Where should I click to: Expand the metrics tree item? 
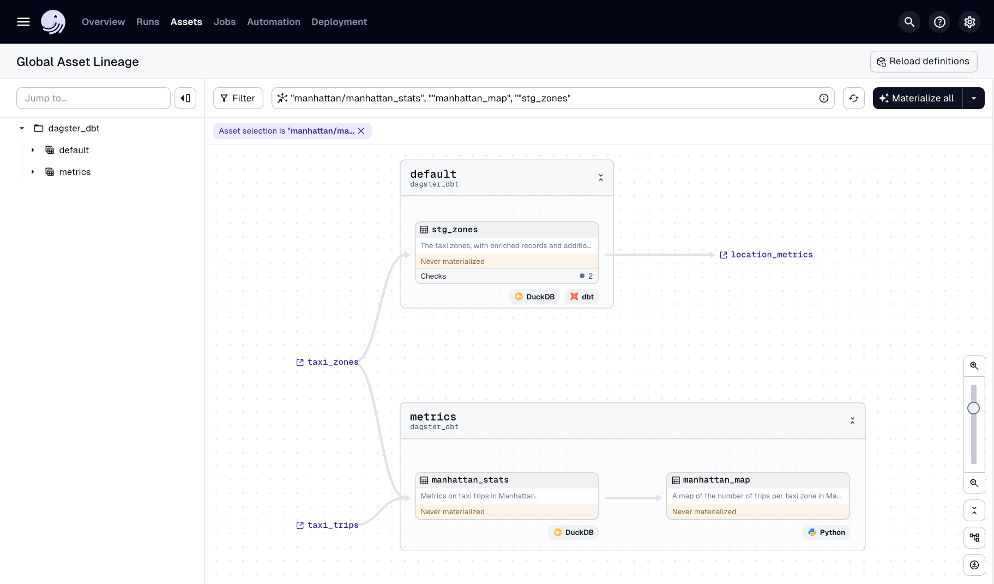pyautogui.click(x=33, y=172)
